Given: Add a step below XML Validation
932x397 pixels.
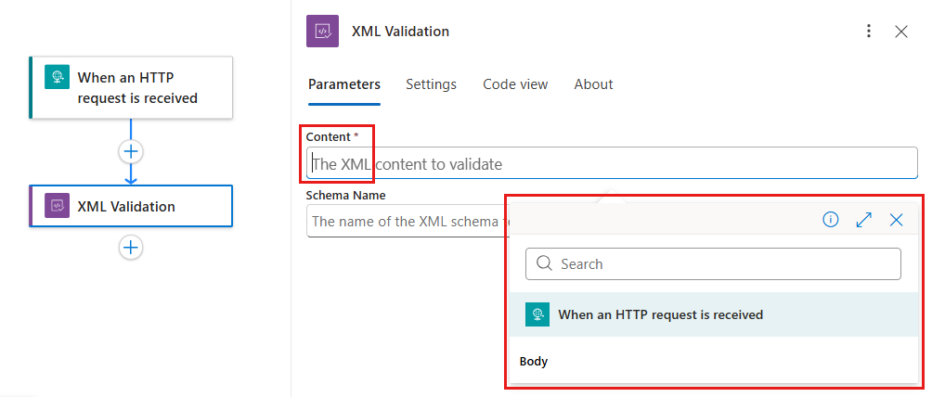Looking at the screenshot, I should click(131, 247).
